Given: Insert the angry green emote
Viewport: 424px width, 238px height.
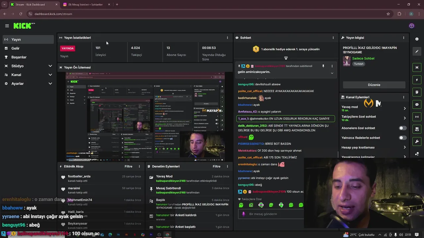Looking at the screenshot, I should [251, 205].
